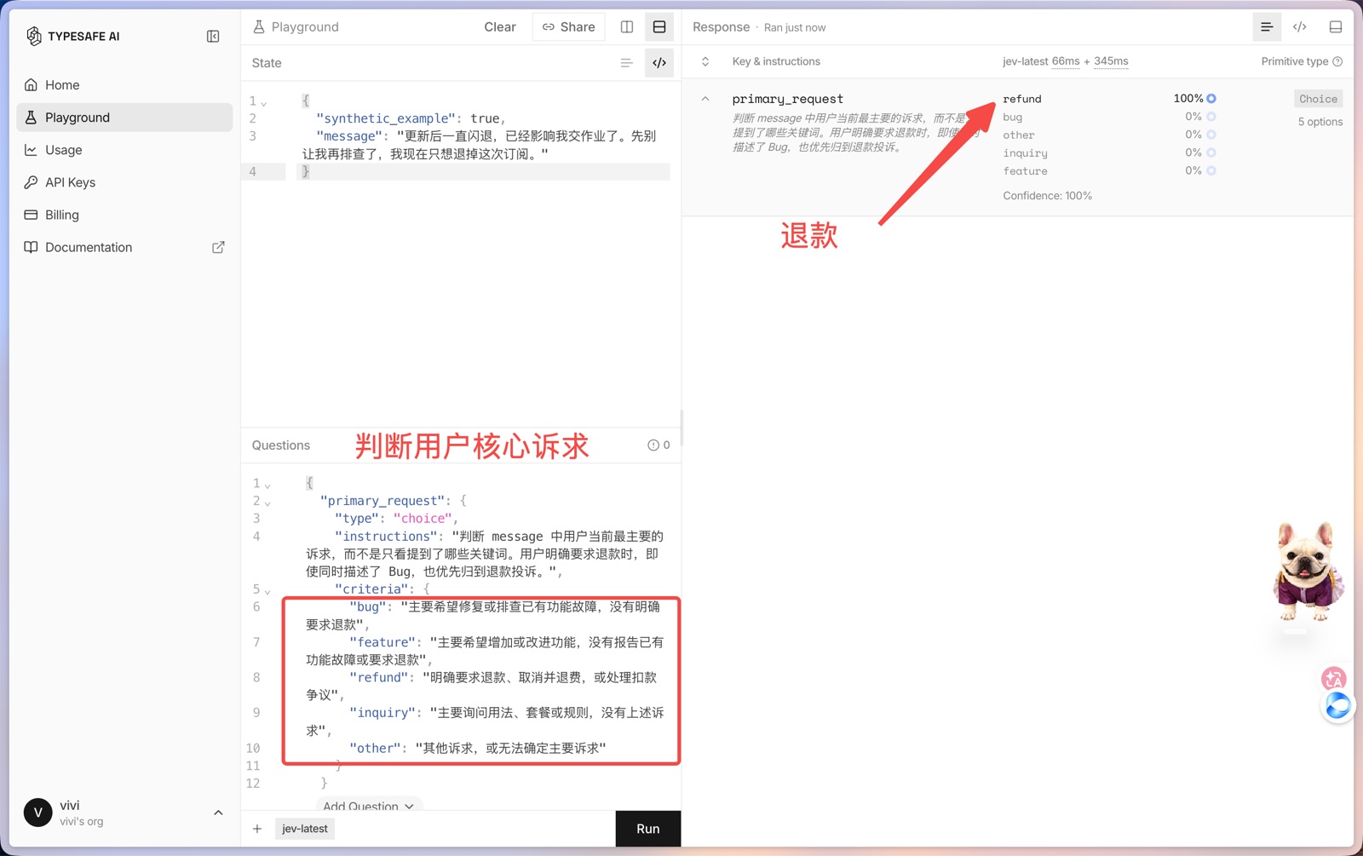Fold criteria block at line 5
Viewport: 1363px width, 856px height.
(x=267, y=590)
